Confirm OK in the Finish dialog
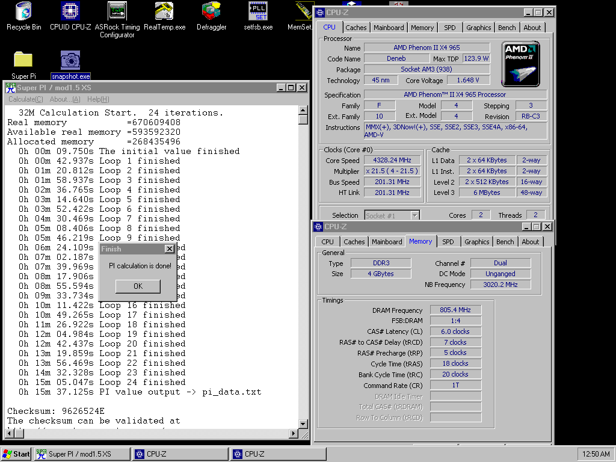The width and height of the screenshot is (616, 462). pos(138,286)
